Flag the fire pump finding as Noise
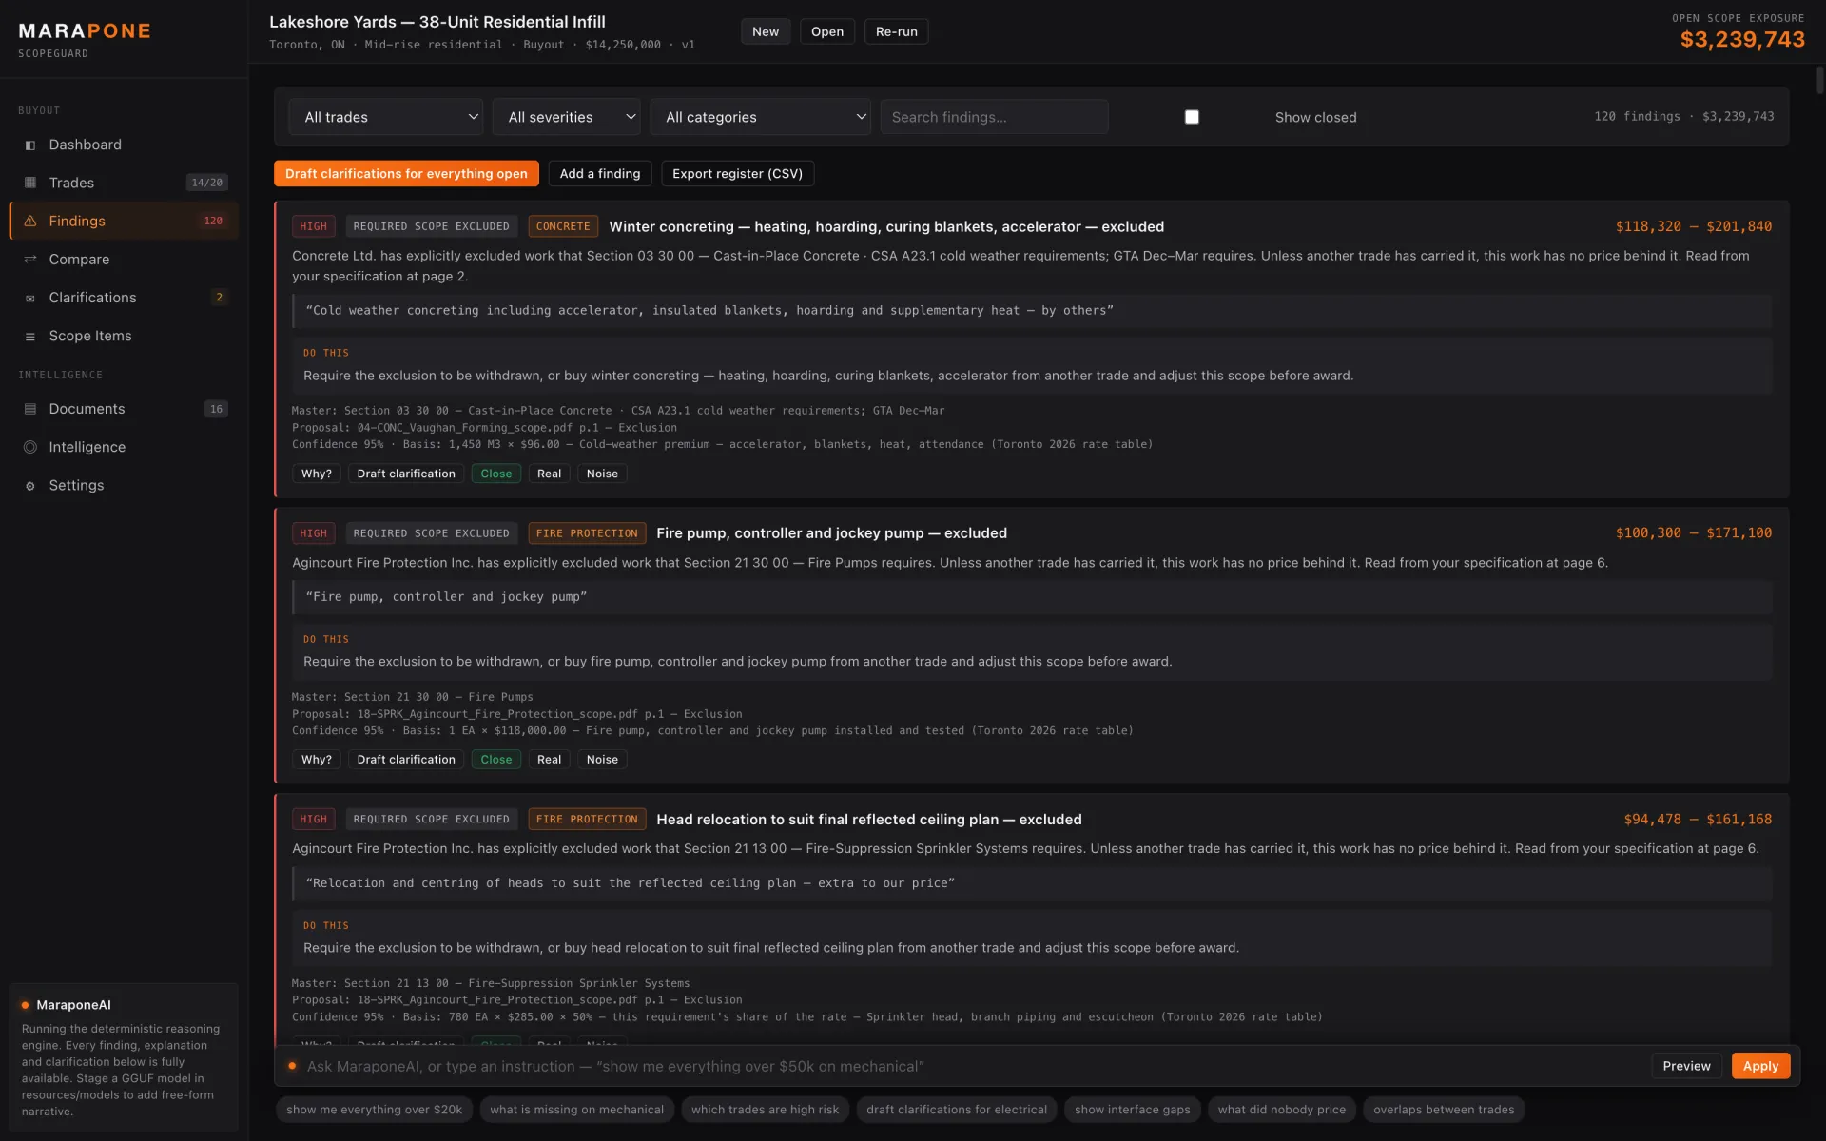 (602, 760)
